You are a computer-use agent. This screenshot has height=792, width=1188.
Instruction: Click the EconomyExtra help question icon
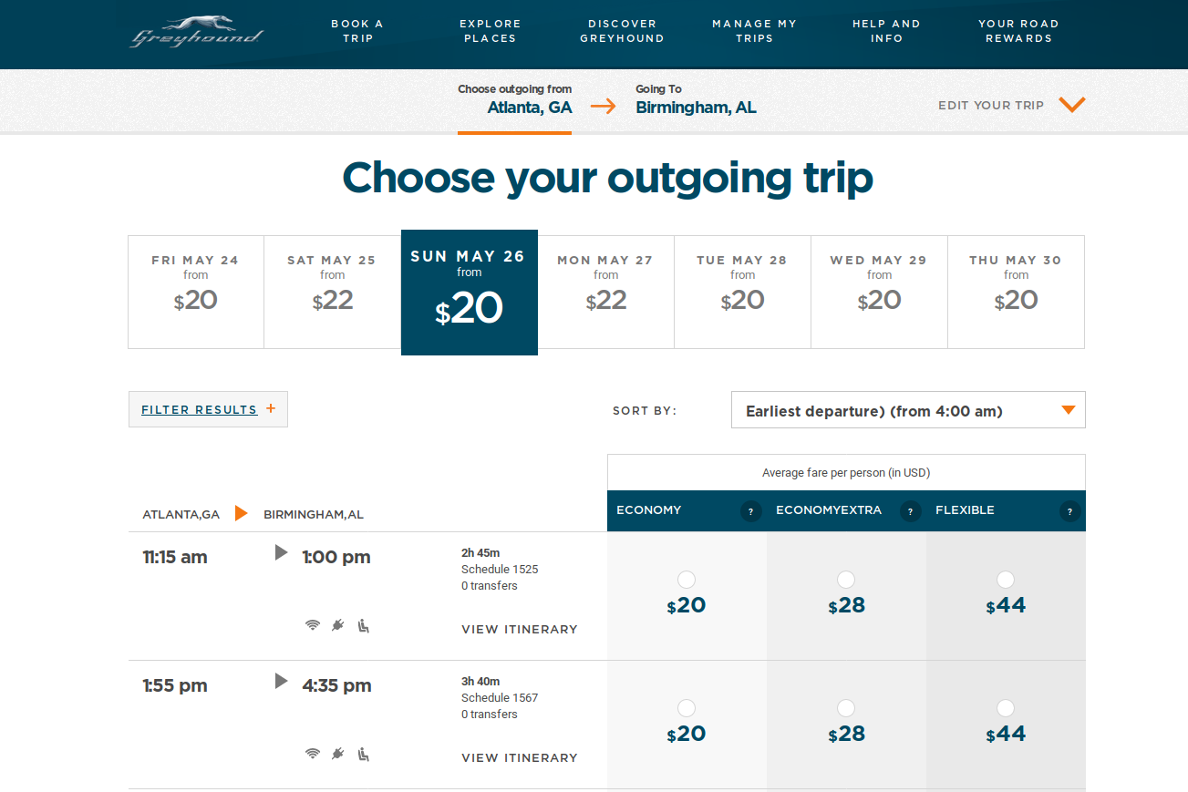(x=910, y=511)
